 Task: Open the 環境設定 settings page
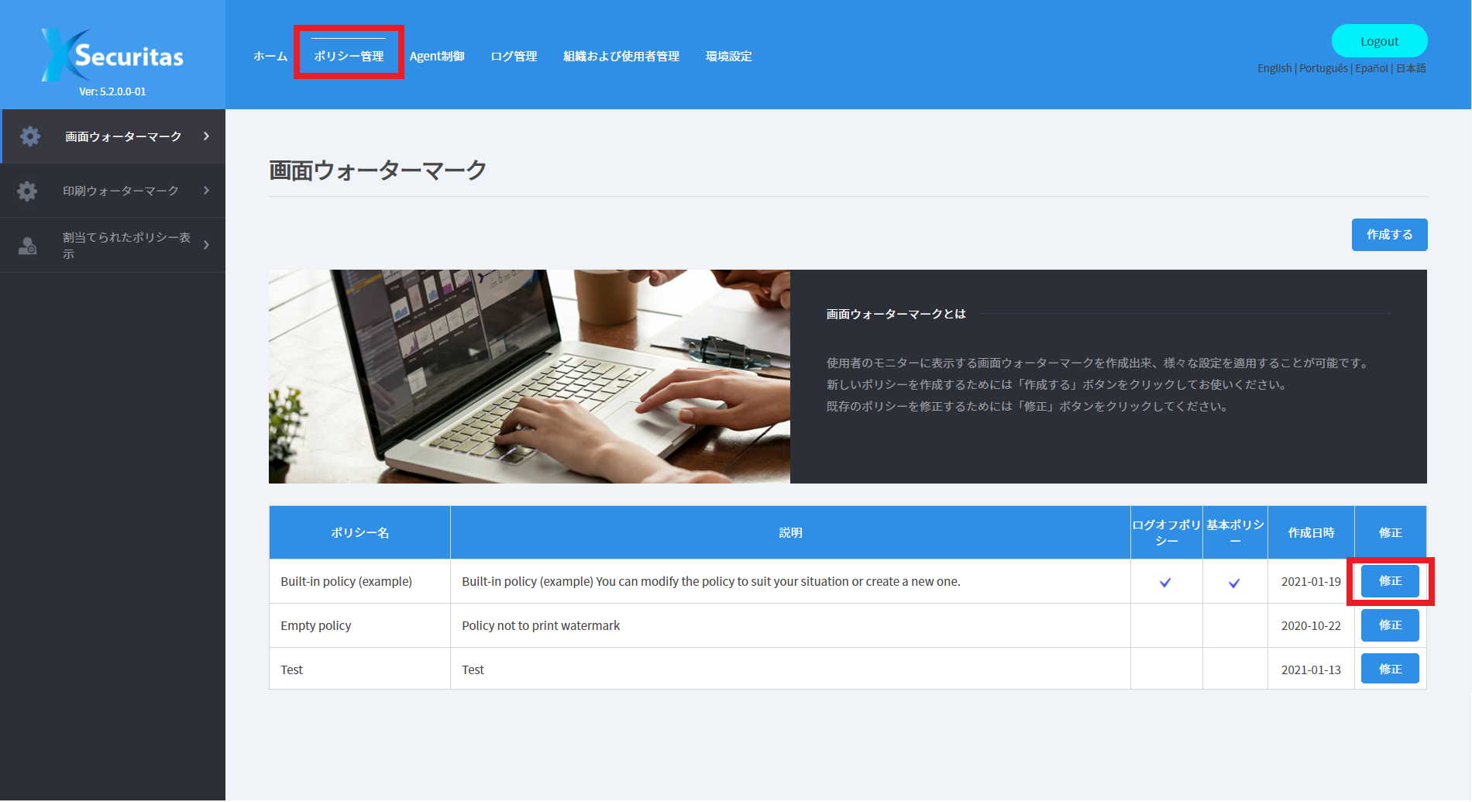(x=727, y=55)
